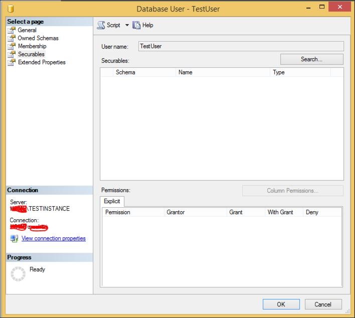Click the OK button
Screen dimensions: 355x318
pyautogui.click(x=281, y=304)
